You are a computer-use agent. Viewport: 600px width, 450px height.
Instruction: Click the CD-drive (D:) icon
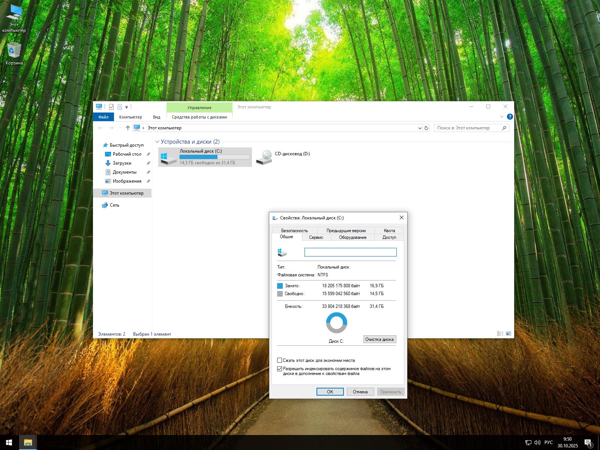[x=264, y=157]
